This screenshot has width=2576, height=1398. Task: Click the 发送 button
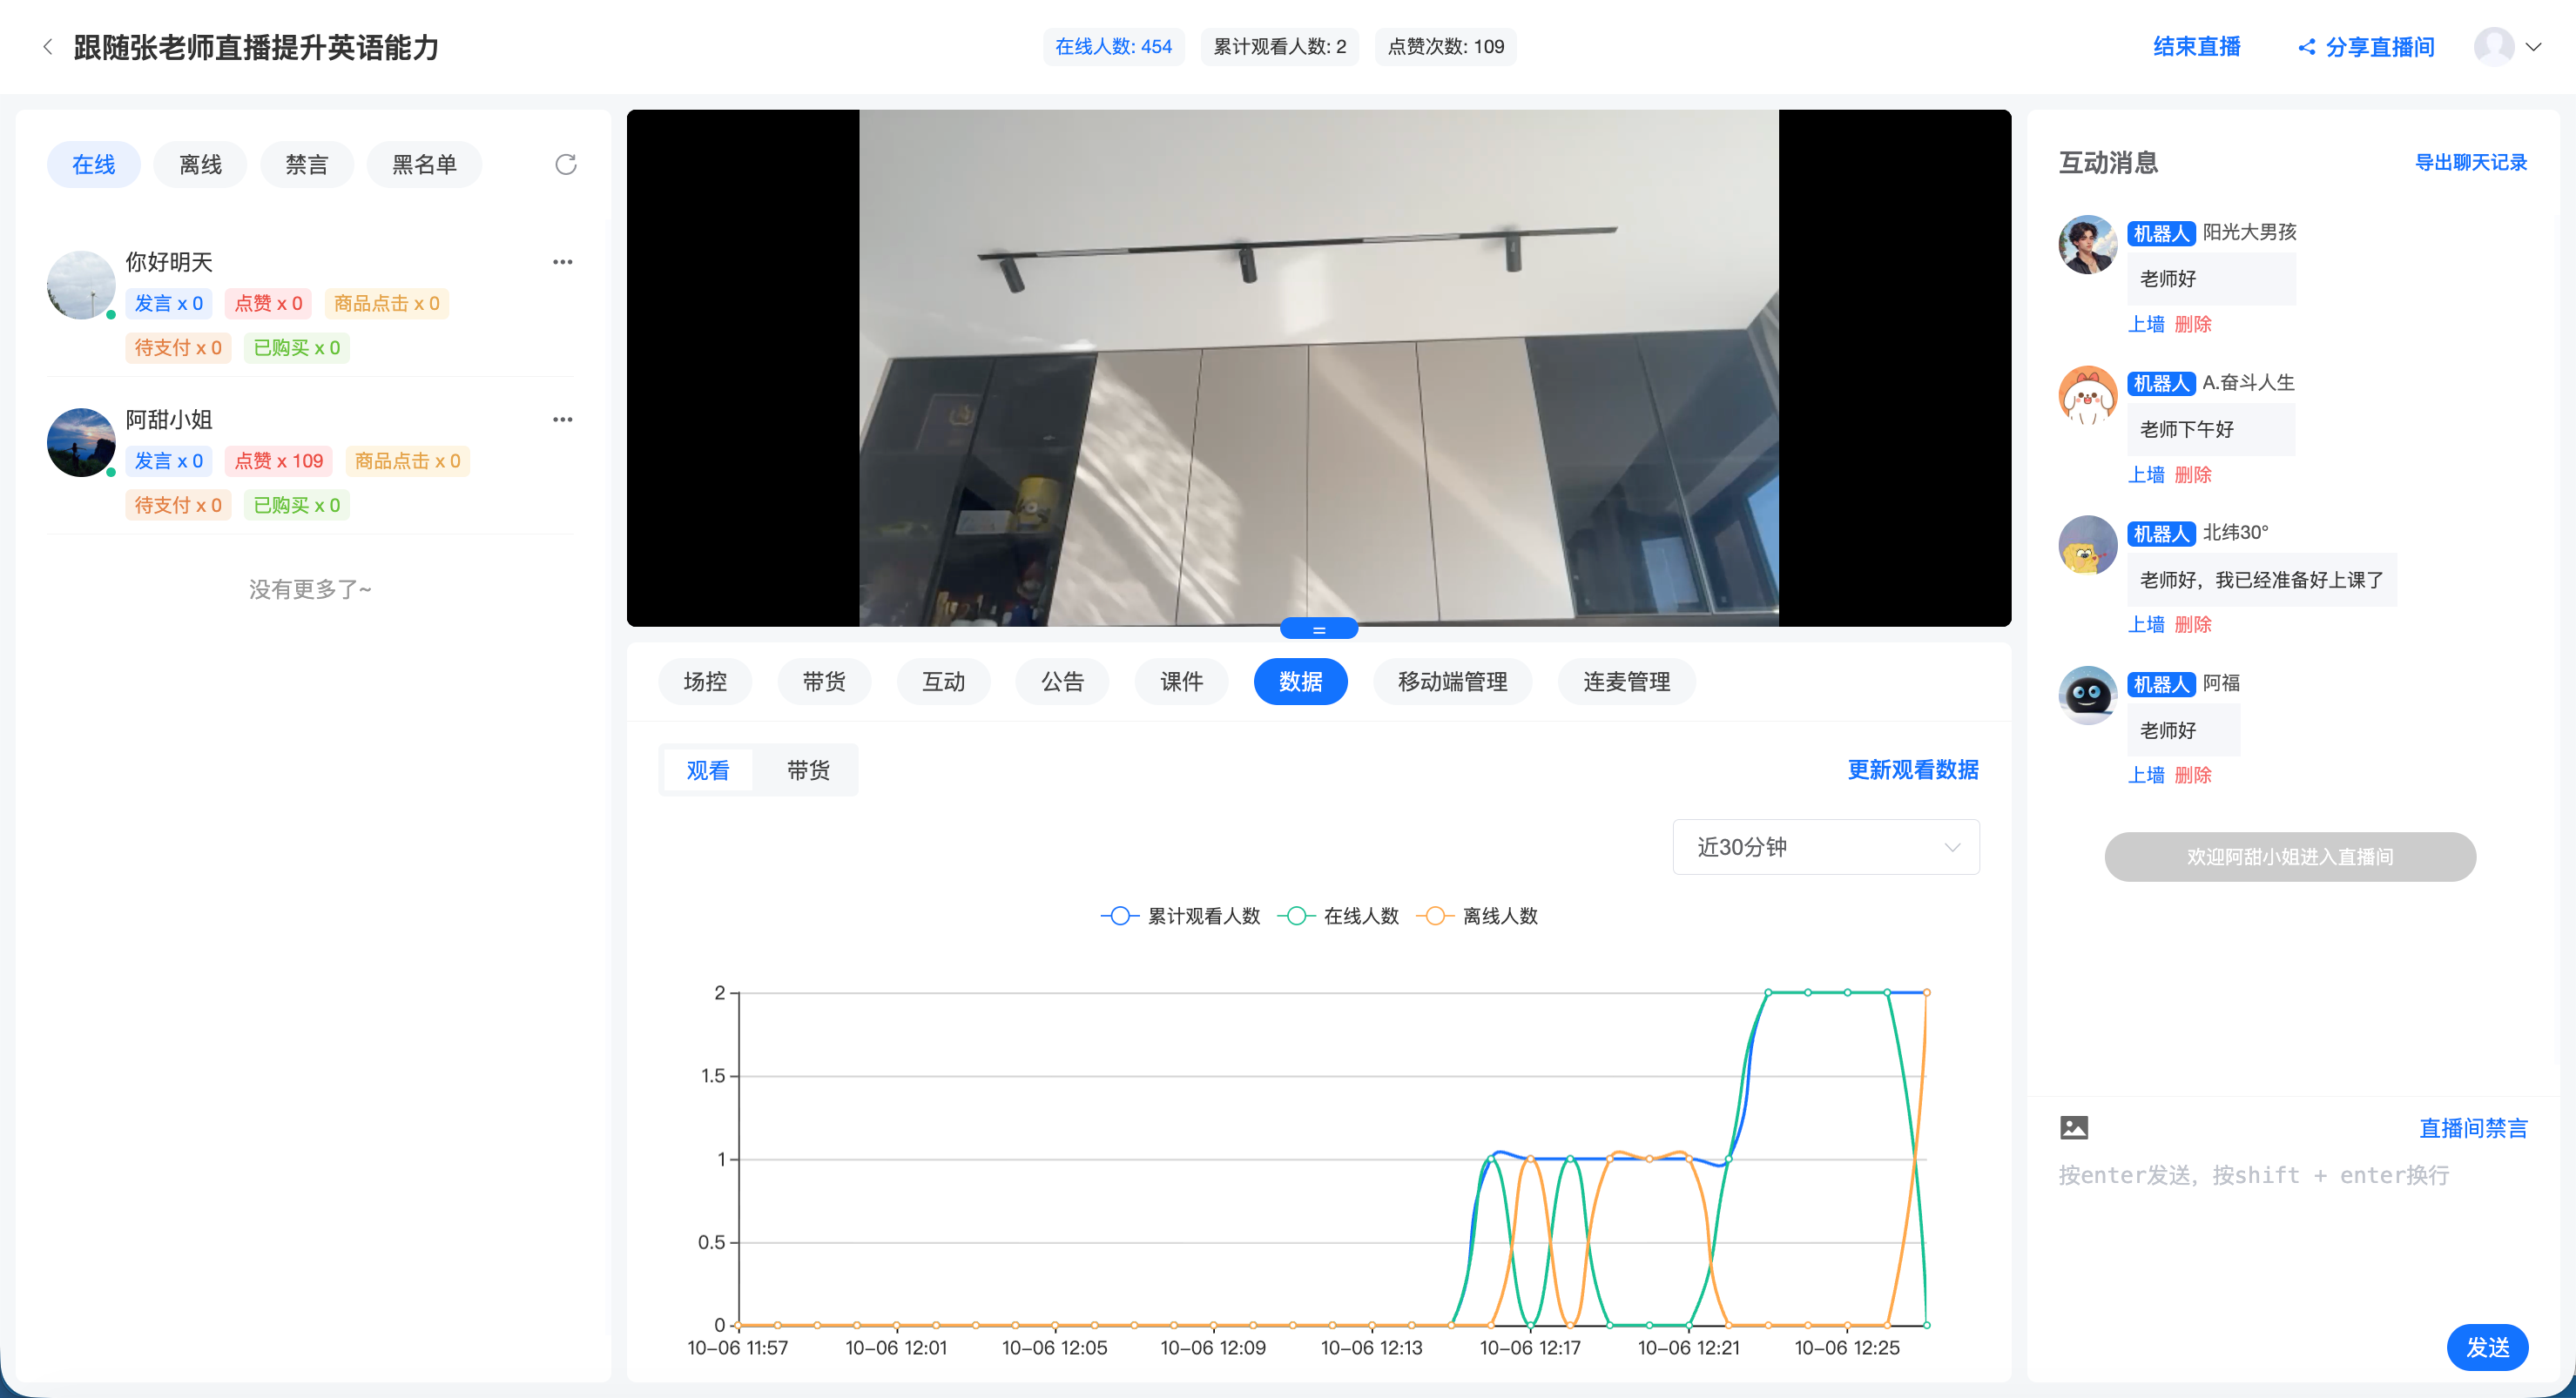click(x=2487, y=1347)
